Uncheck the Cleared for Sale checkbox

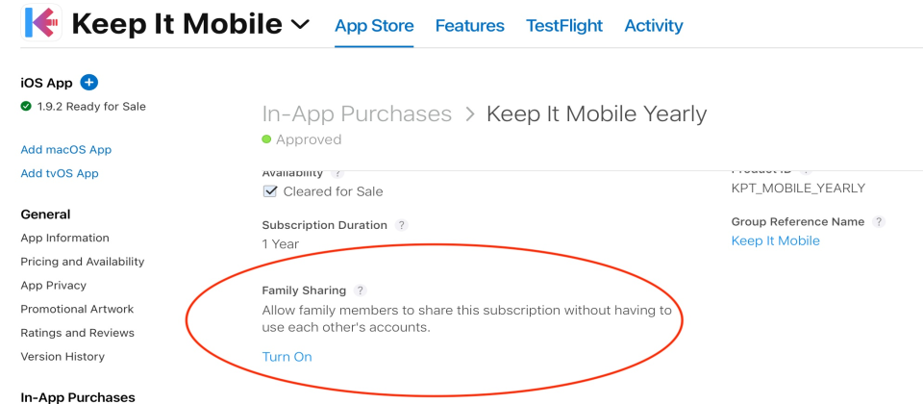[269, 191]
